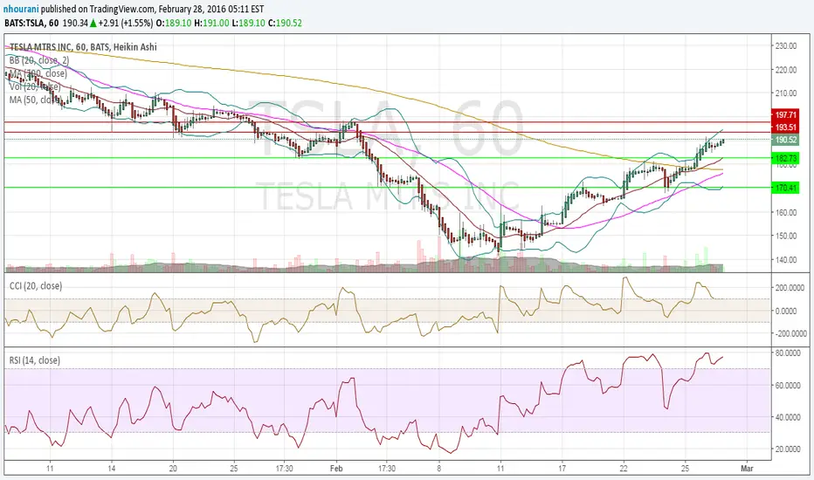814x480 pixels.
Task: Click the 150.00 price axis value
Action: [x=786, y=236]
